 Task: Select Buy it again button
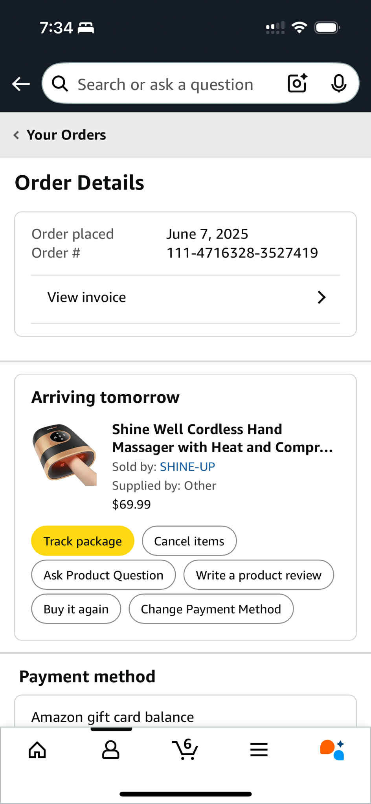pos(76,609)
